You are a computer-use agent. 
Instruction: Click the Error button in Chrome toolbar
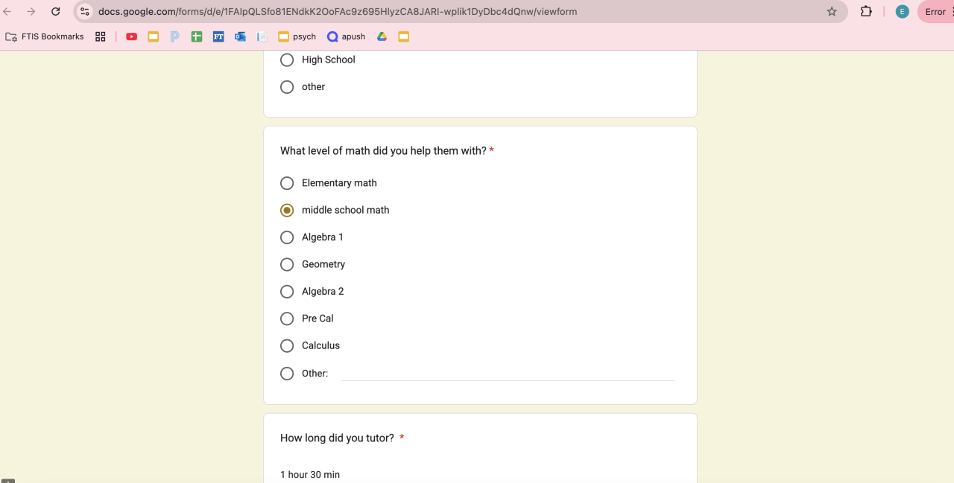click(x=935, y=12)
